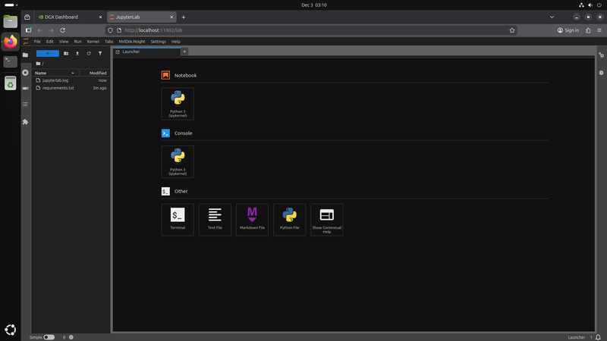
Task: Launch Python 3 ipykernel Console
Action: [178, 161]
